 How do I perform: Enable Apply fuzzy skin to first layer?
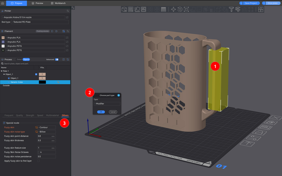pyautogui.click(x=39, y=161)
